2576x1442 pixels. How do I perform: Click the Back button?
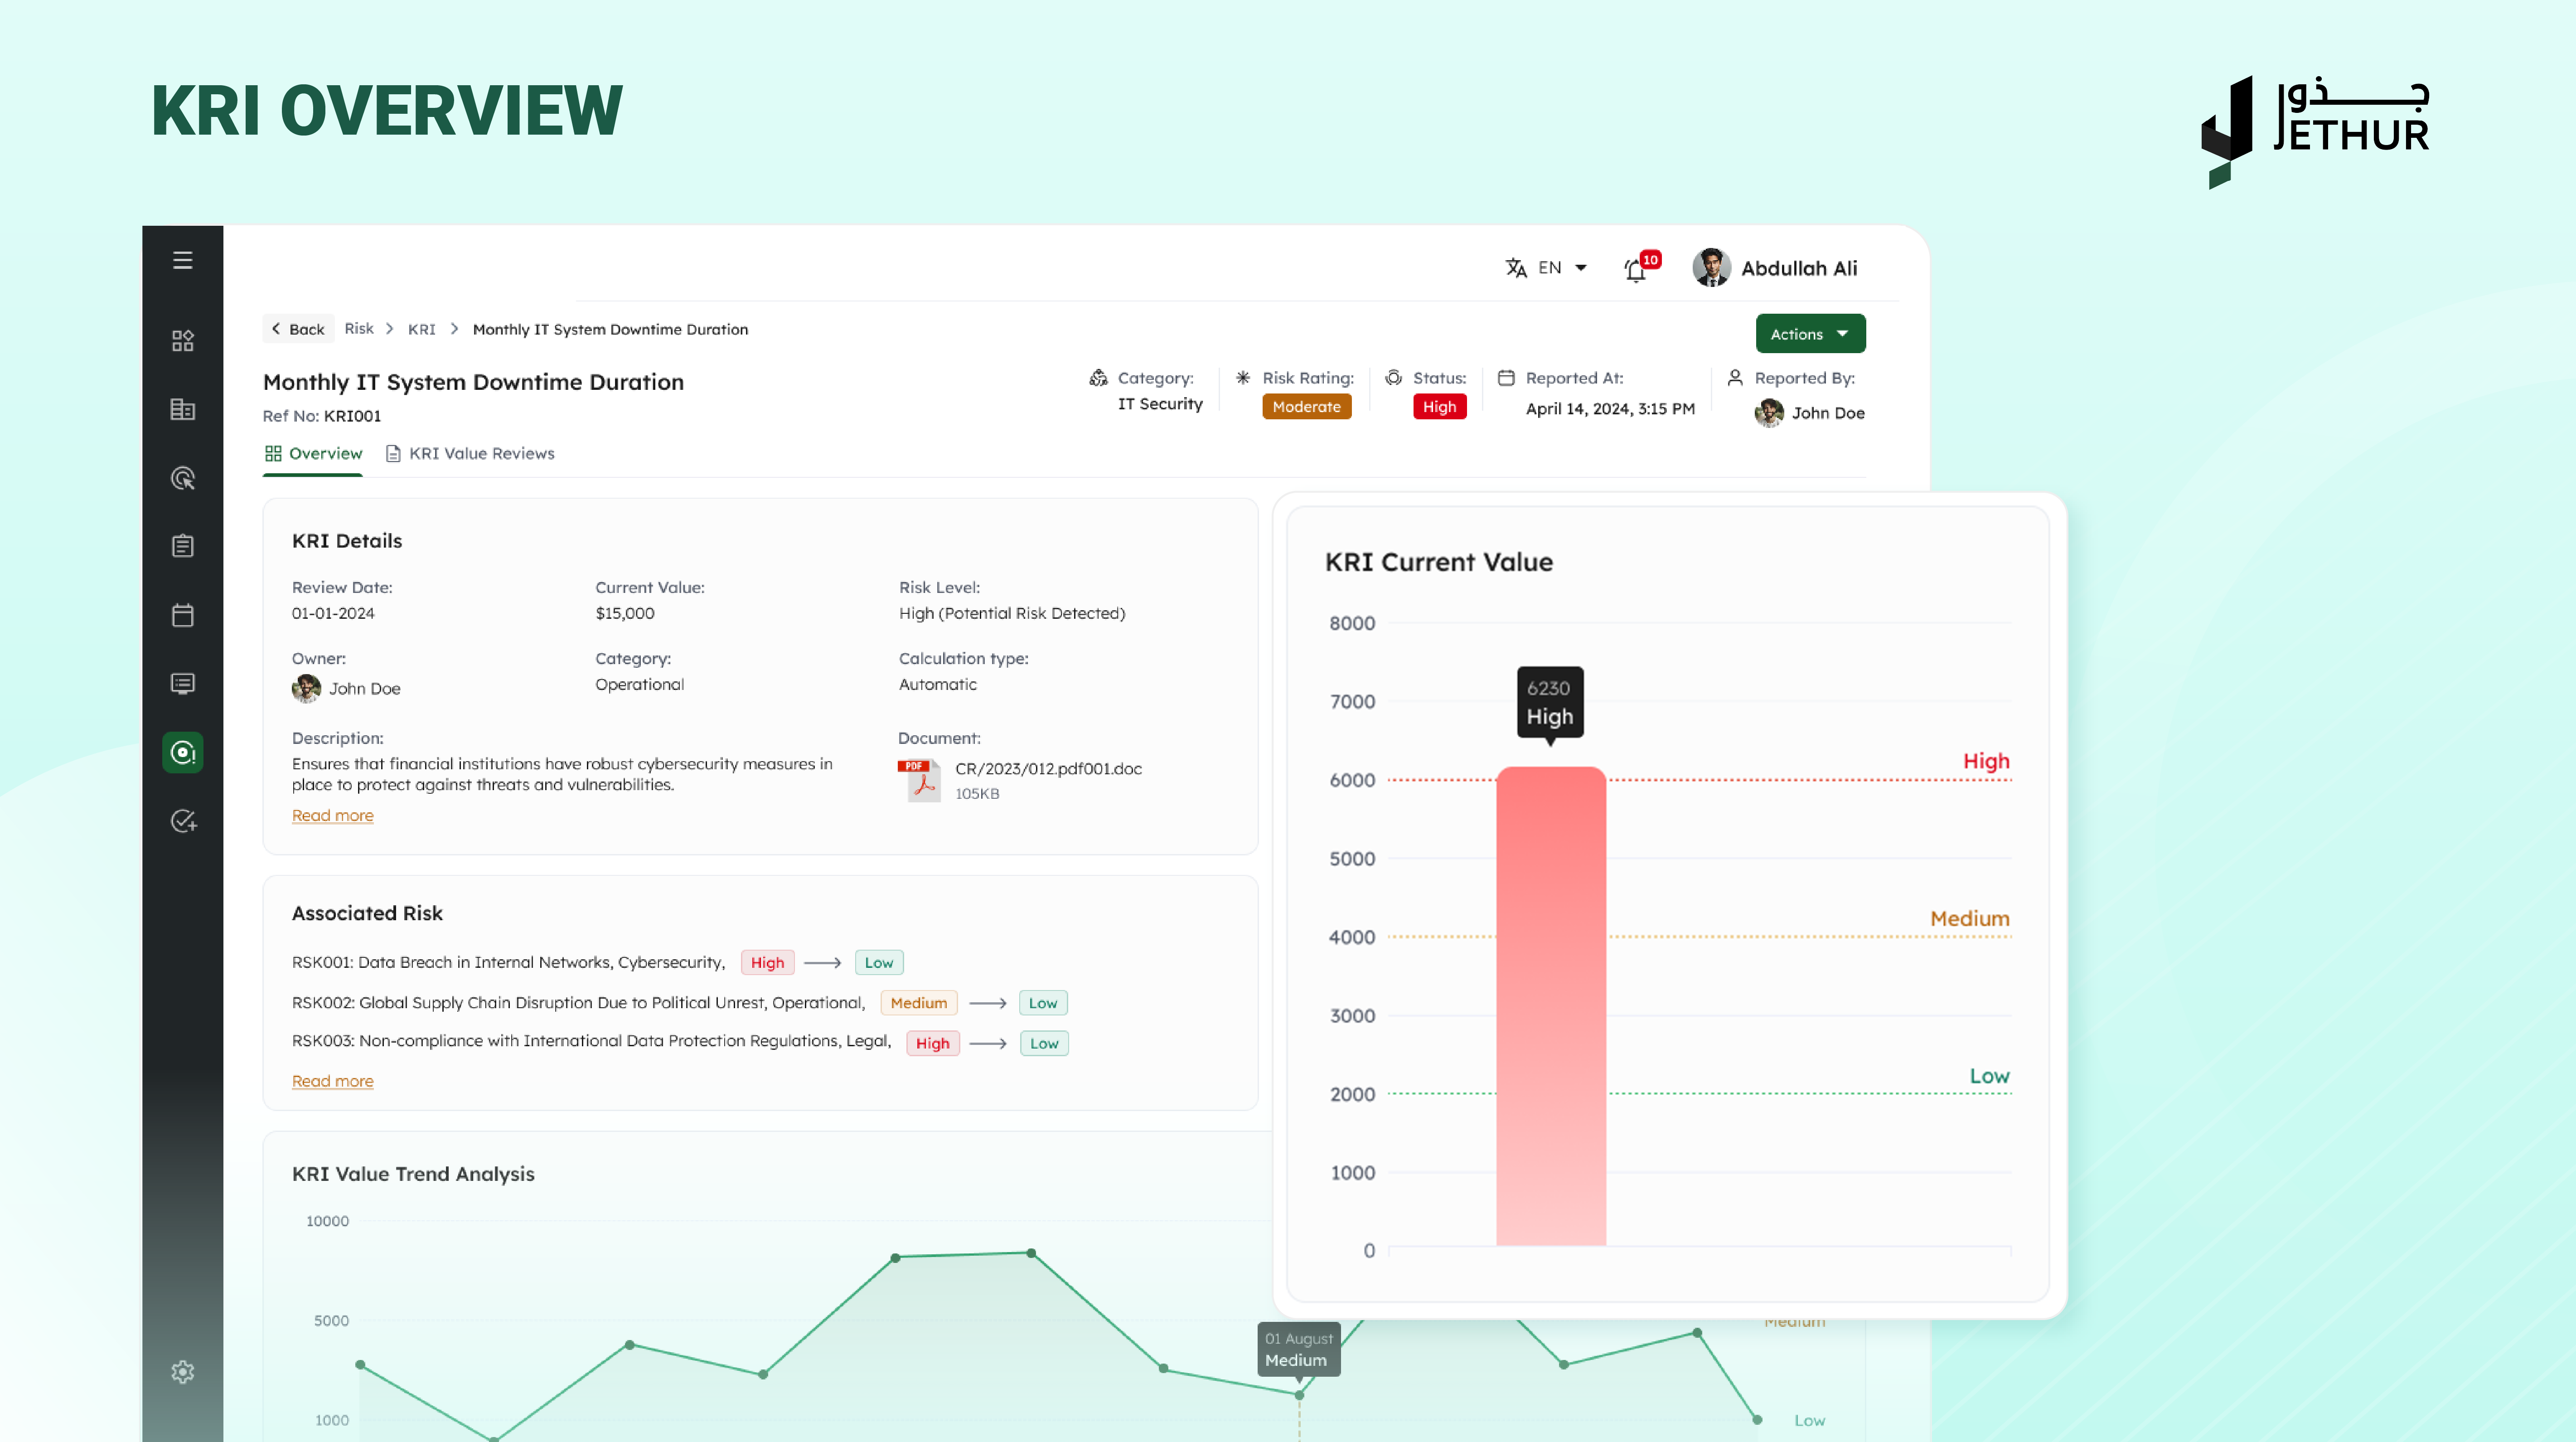pyautogui.click(x=298, y=329)
